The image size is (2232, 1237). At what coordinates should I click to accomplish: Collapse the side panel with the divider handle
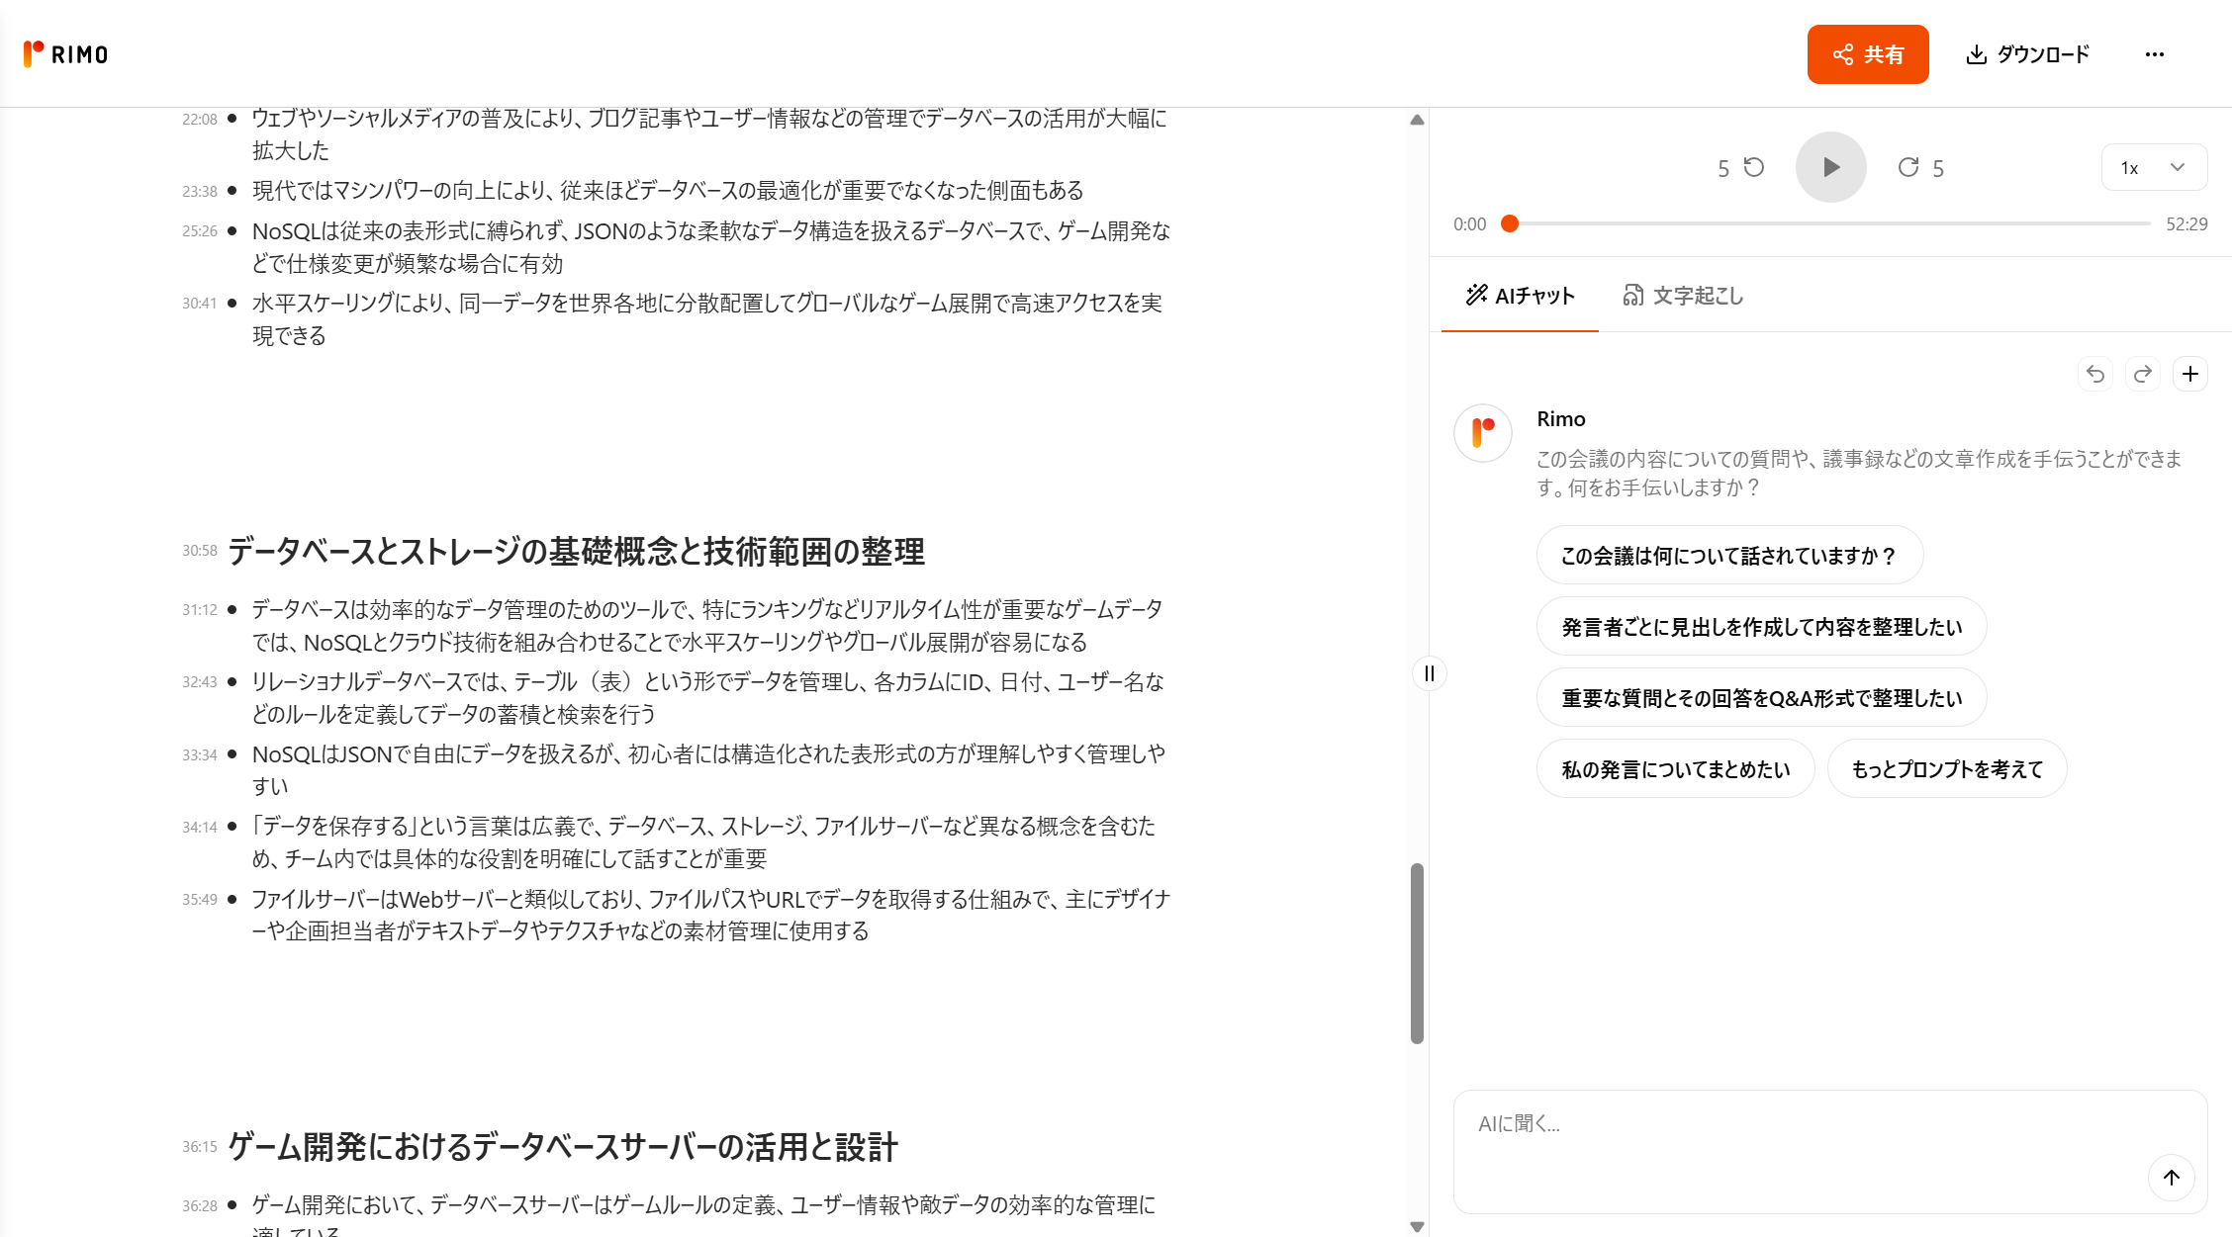[1430, 673]
